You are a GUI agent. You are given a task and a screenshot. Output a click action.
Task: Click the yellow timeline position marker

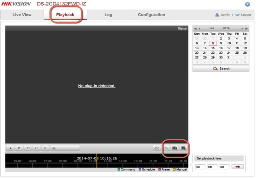point(97,161)
